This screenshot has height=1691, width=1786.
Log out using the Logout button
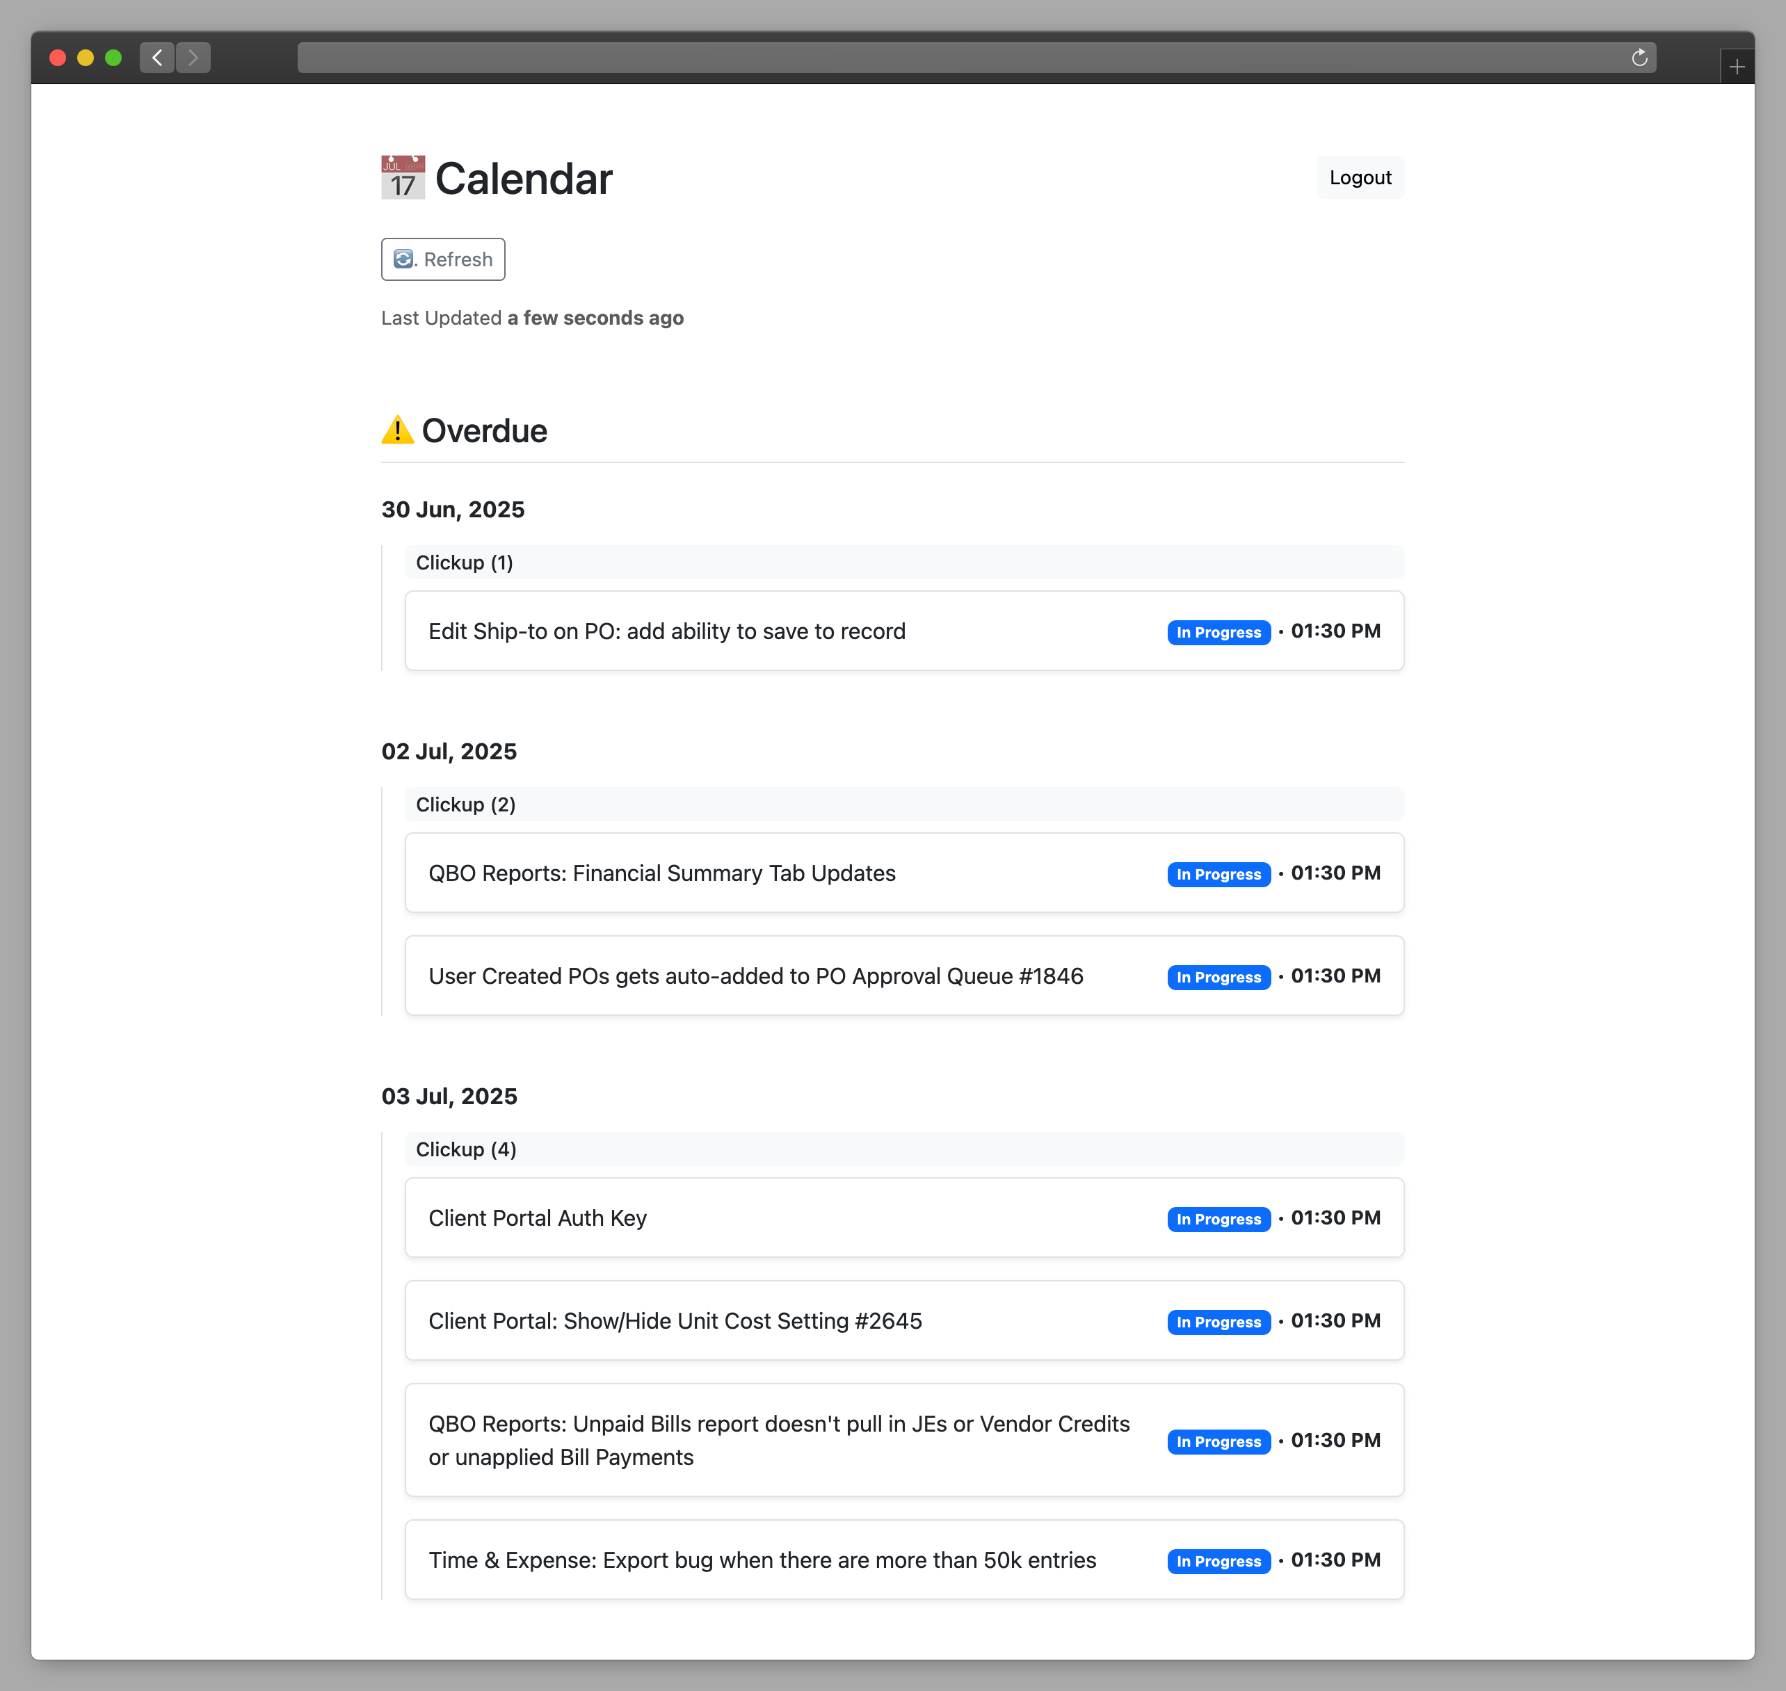coord(1360,177)
